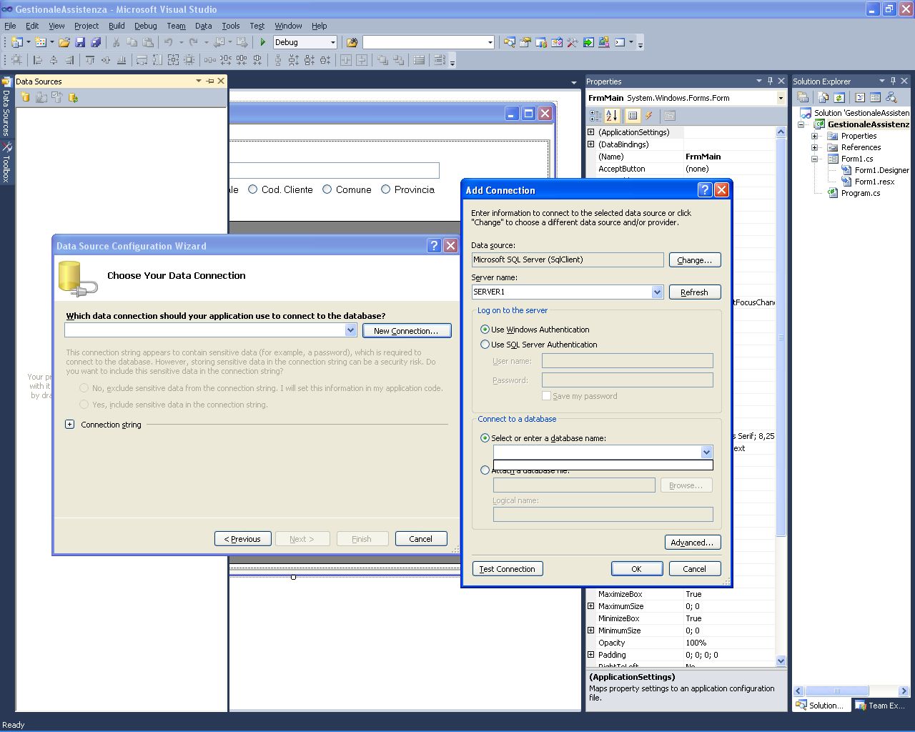Open the Debug configuration dropdown

click(x=332, y=42)
